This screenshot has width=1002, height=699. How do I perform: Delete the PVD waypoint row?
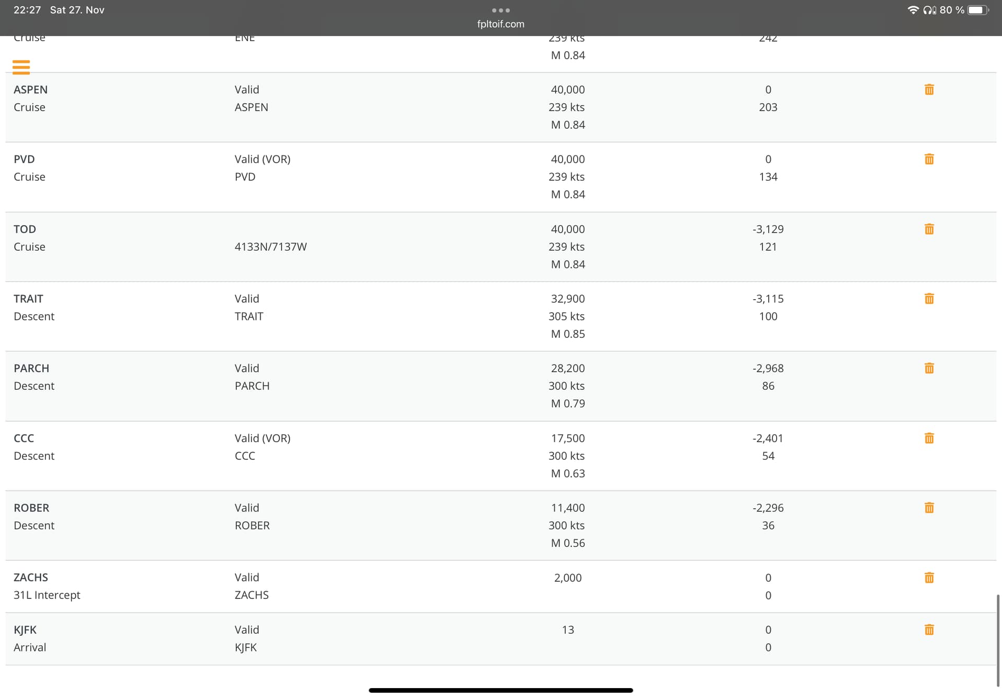929,160
